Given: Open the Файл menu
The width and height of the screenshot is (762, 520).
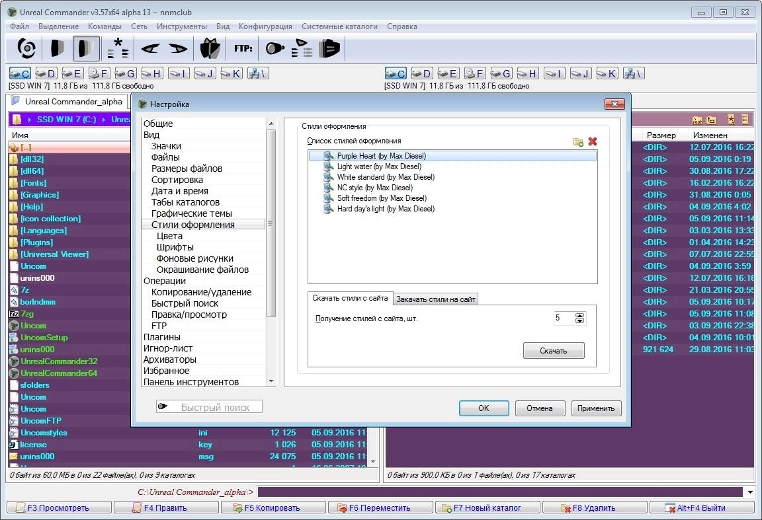Looking at the screenshot, I should [x=19, y=26].
